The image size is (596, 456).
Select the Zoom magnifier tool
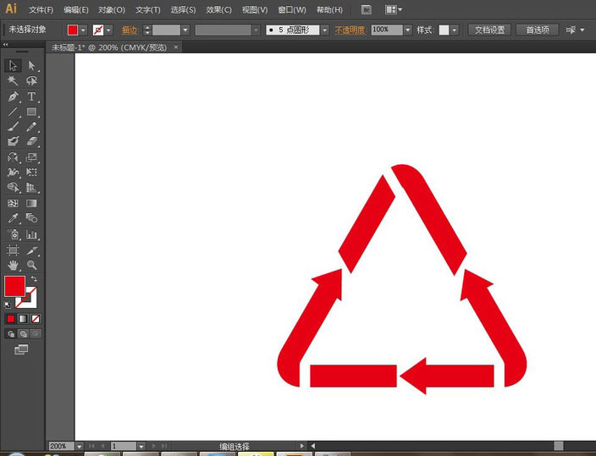(x=31, y=265)
